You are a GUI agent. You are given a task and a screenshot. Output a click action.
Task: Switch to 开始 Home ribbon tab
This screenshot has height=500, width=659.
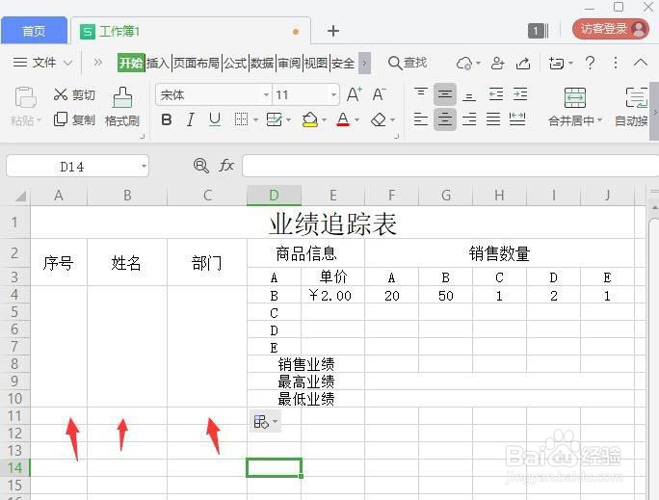pyautogui.click(x=131, y=63)
